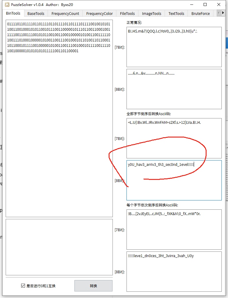This screenshot has height=298, width=228.
Task: Switch to the BaseTools tab
Action: click(36, 13)
